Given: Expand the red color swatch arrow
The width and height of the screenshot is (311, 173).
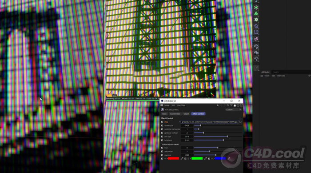Looking at the screenshot, I should point(167,158).
